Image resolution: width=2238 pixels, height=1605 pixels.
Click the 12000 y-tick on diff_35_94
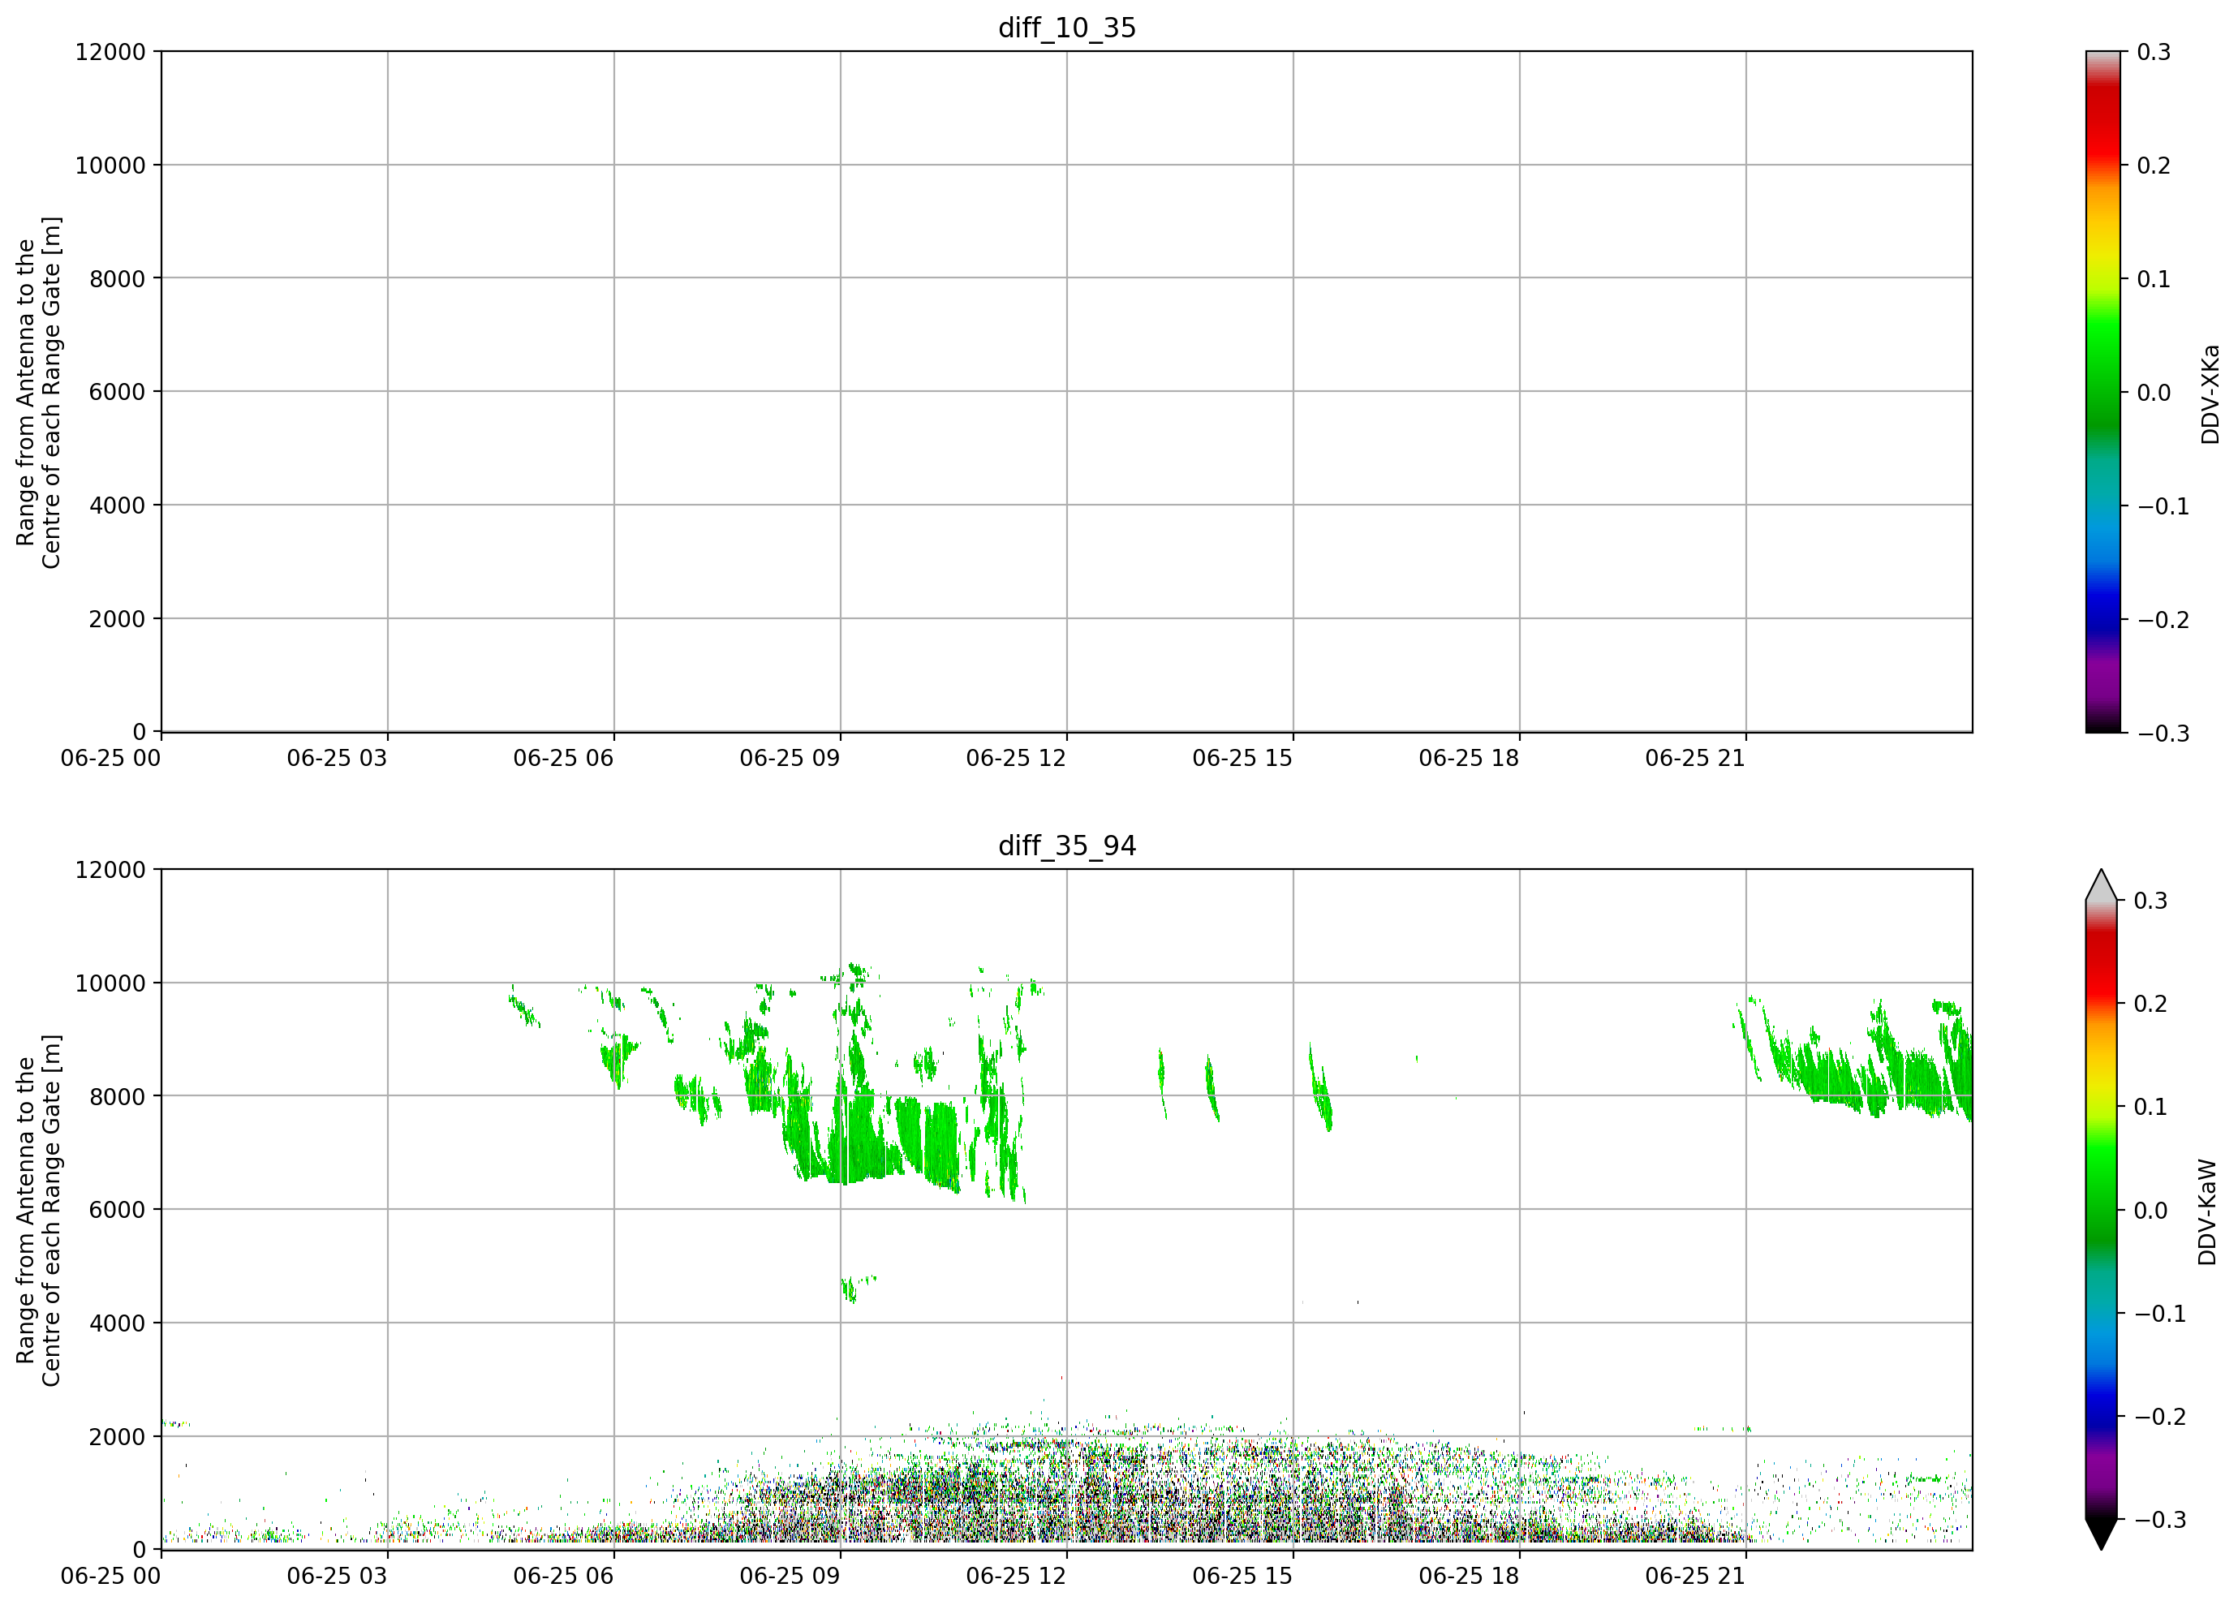[110, 869]
